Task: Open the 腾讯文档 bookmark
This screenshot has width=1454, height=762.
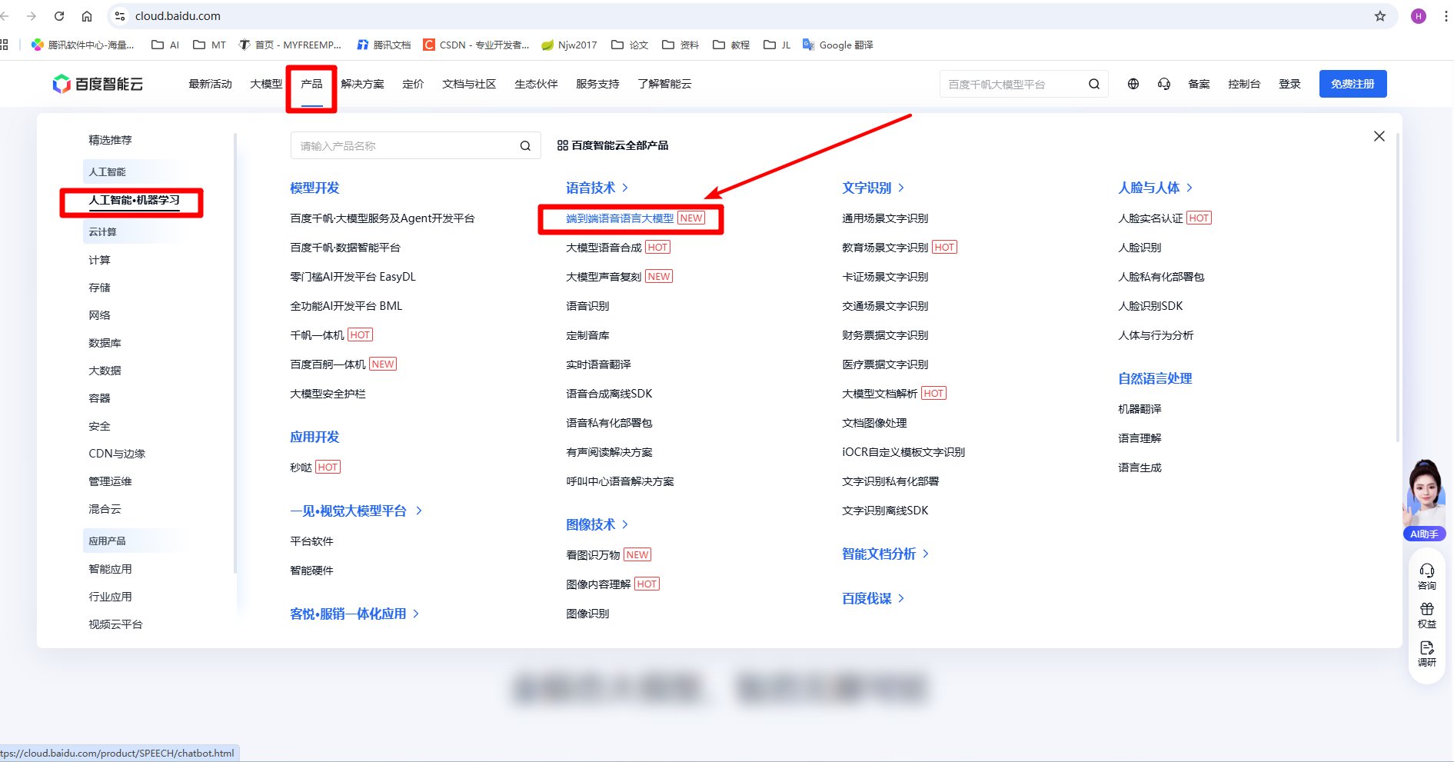Action: coord(384,45)
